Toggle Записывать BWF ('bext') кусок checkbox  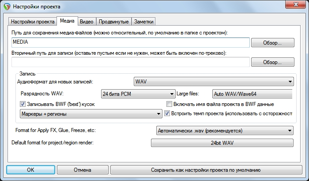pos(23,104)
